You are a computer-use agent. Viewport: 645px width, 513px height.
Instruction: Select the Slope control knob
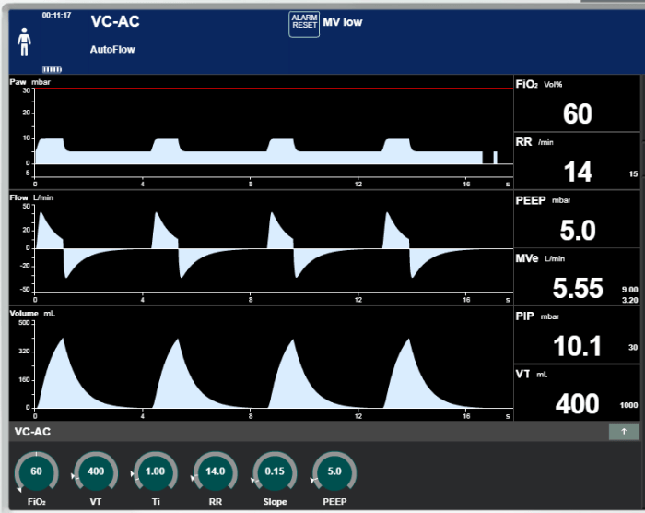(x=275, y=471)
